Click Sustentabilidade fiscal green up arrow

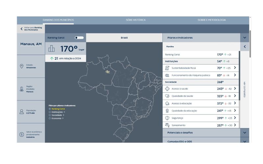tap(224, 68)
